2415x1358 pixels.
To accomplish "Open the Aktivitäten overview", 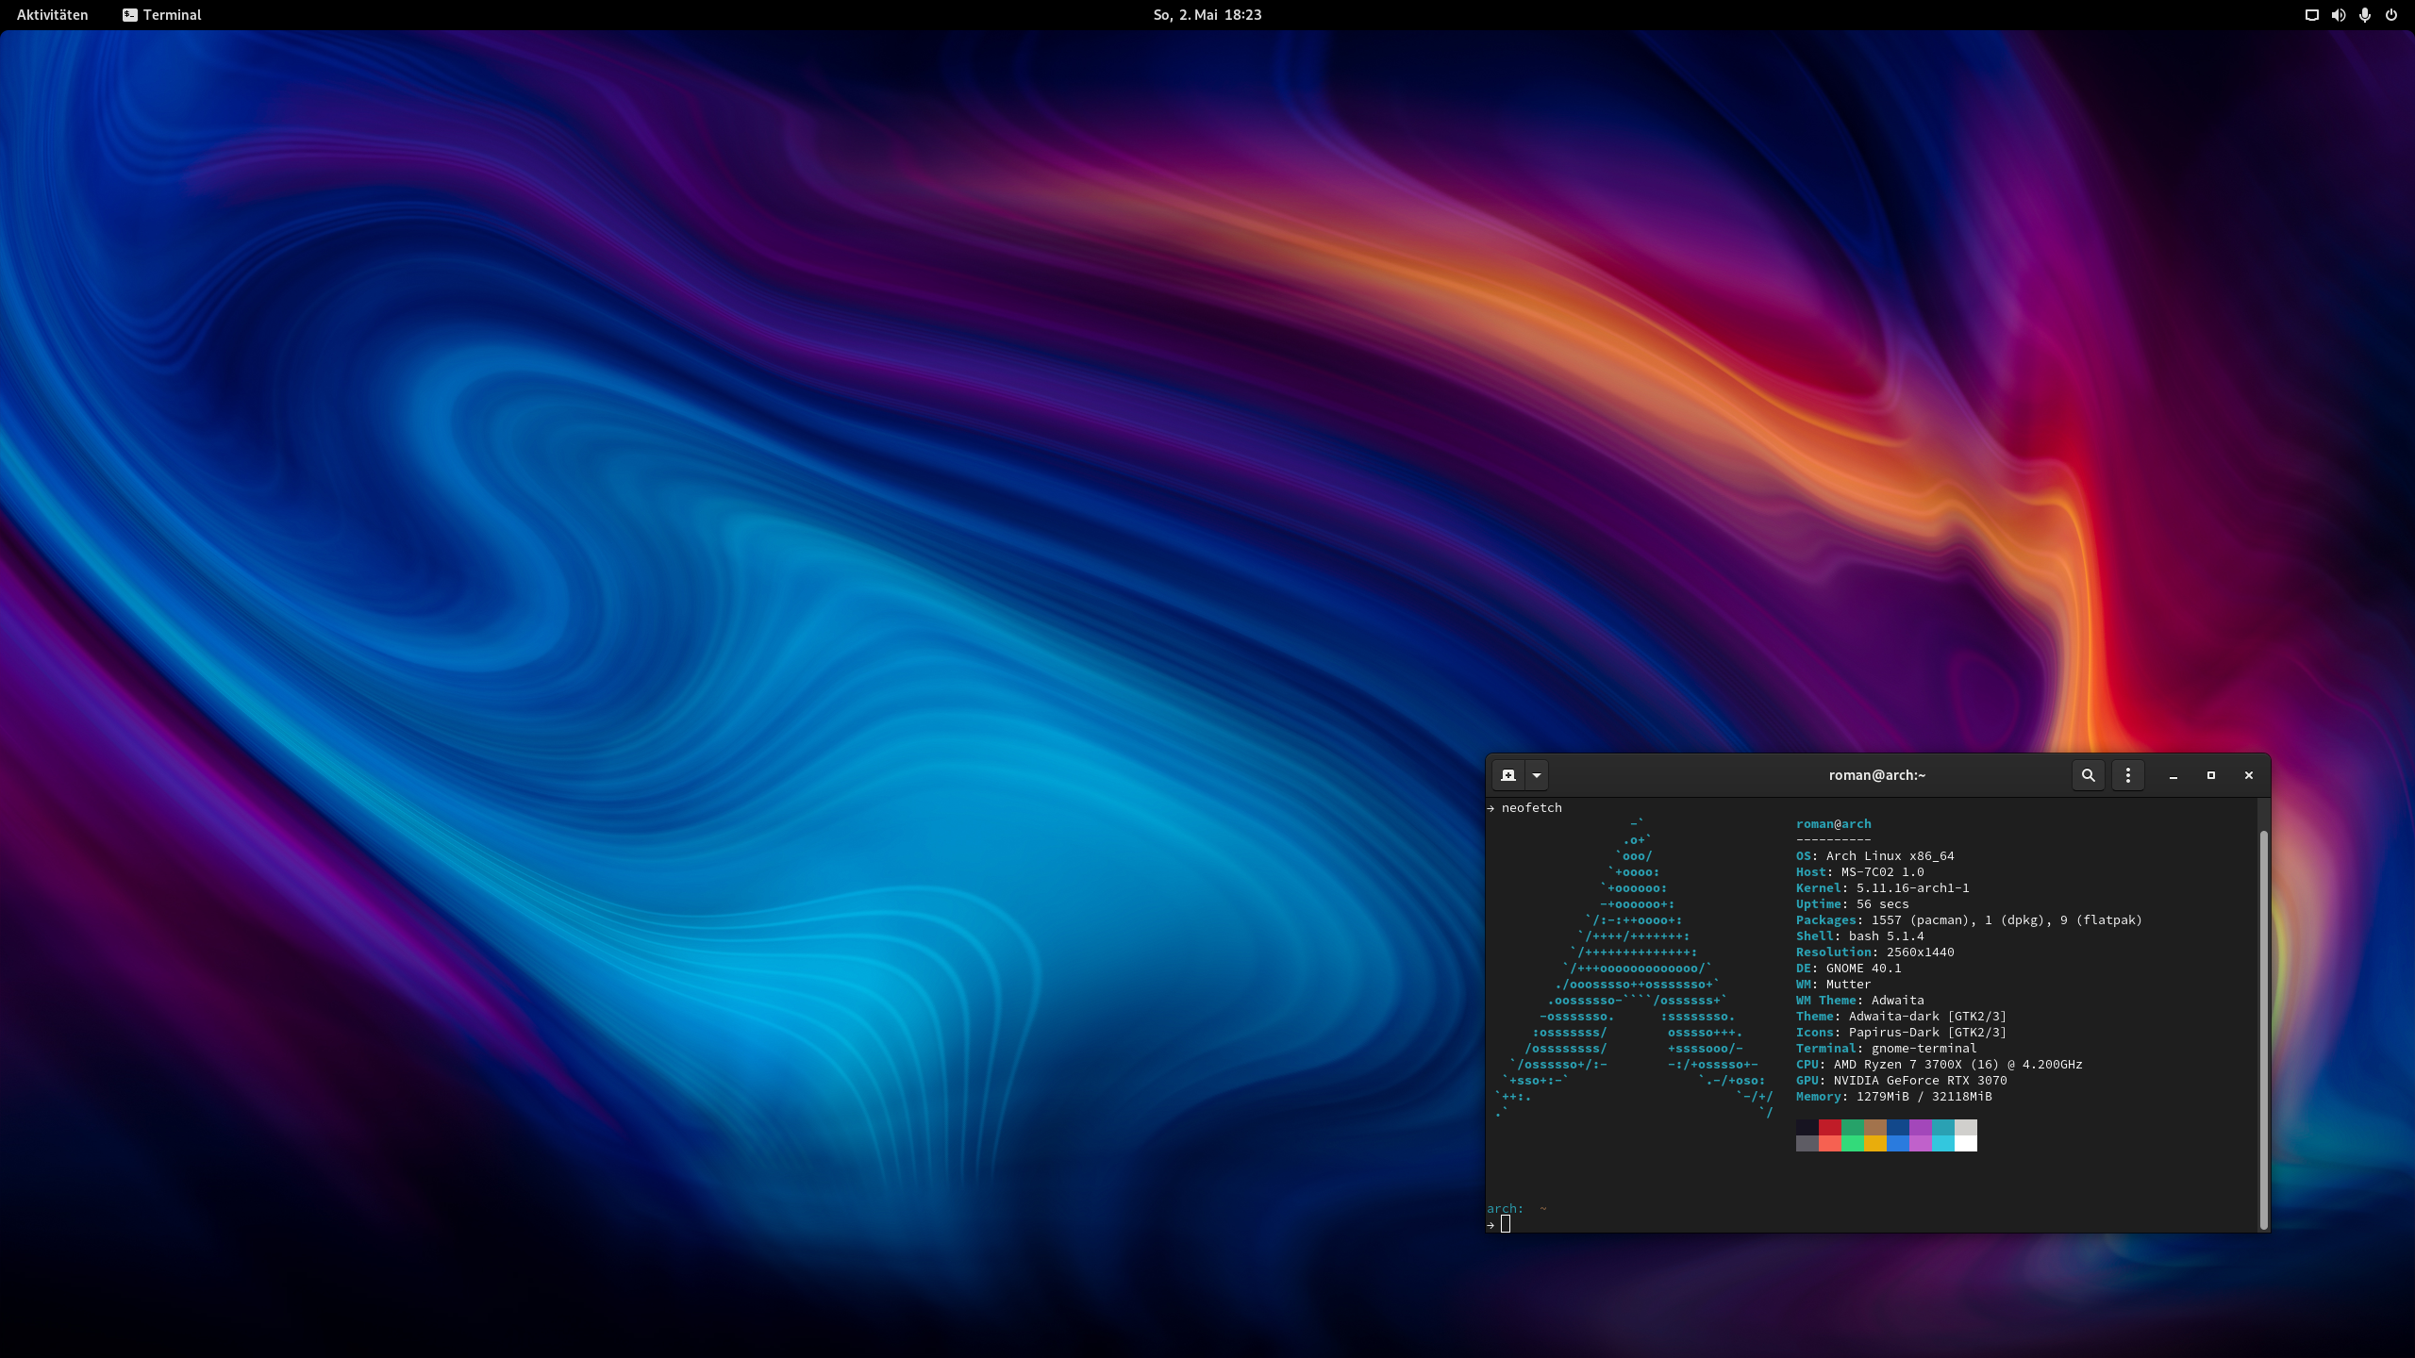I will (x=53, y=15).
